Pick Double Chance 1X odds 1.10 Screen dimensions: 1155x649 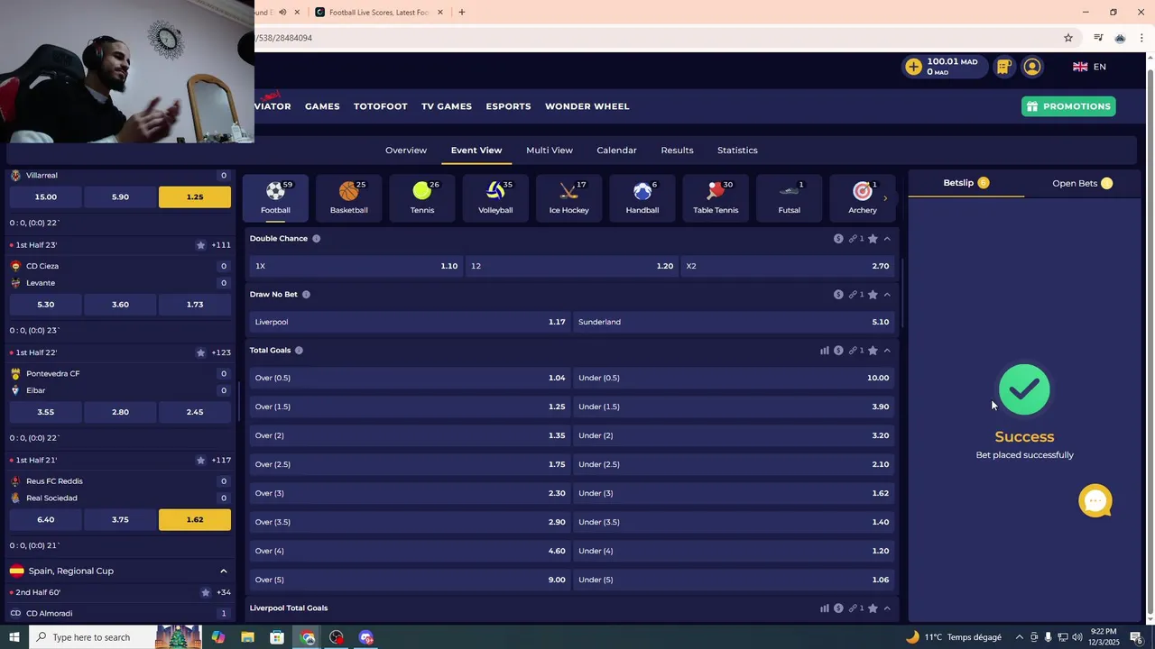coord(356,266)
